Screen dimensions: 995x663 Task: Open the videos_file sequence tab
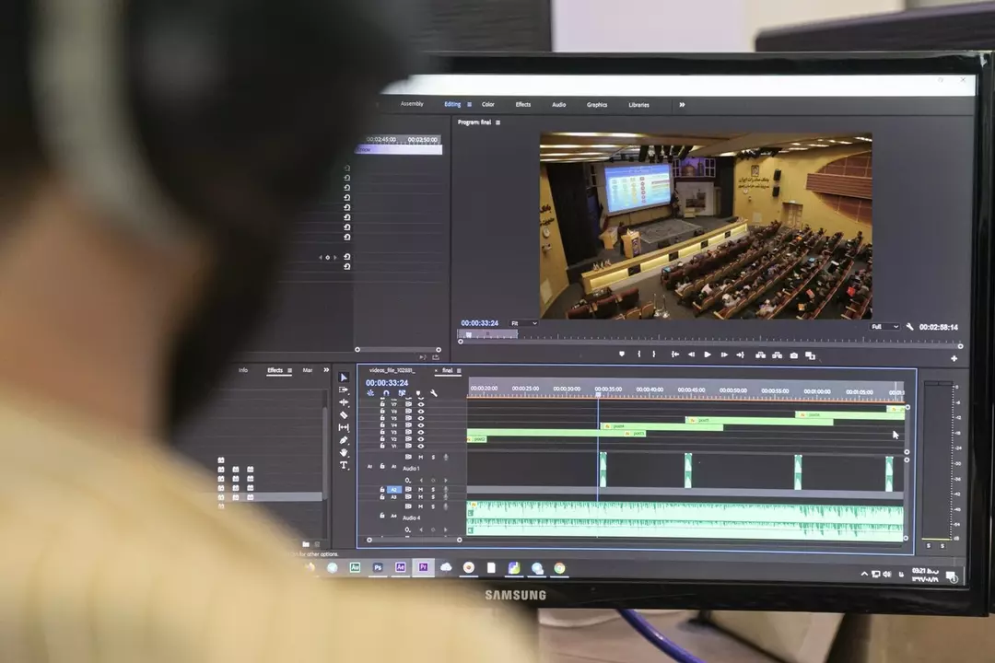392,370
